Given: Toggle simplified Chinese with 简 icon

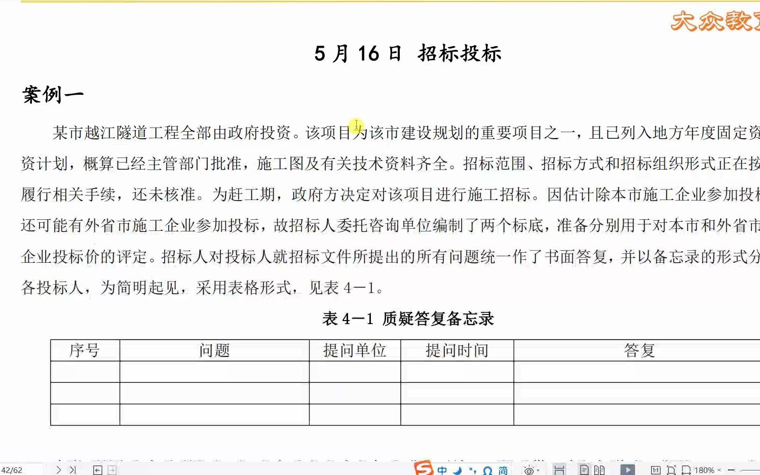Looking at the screenshot, I should [x=505, y=470].
